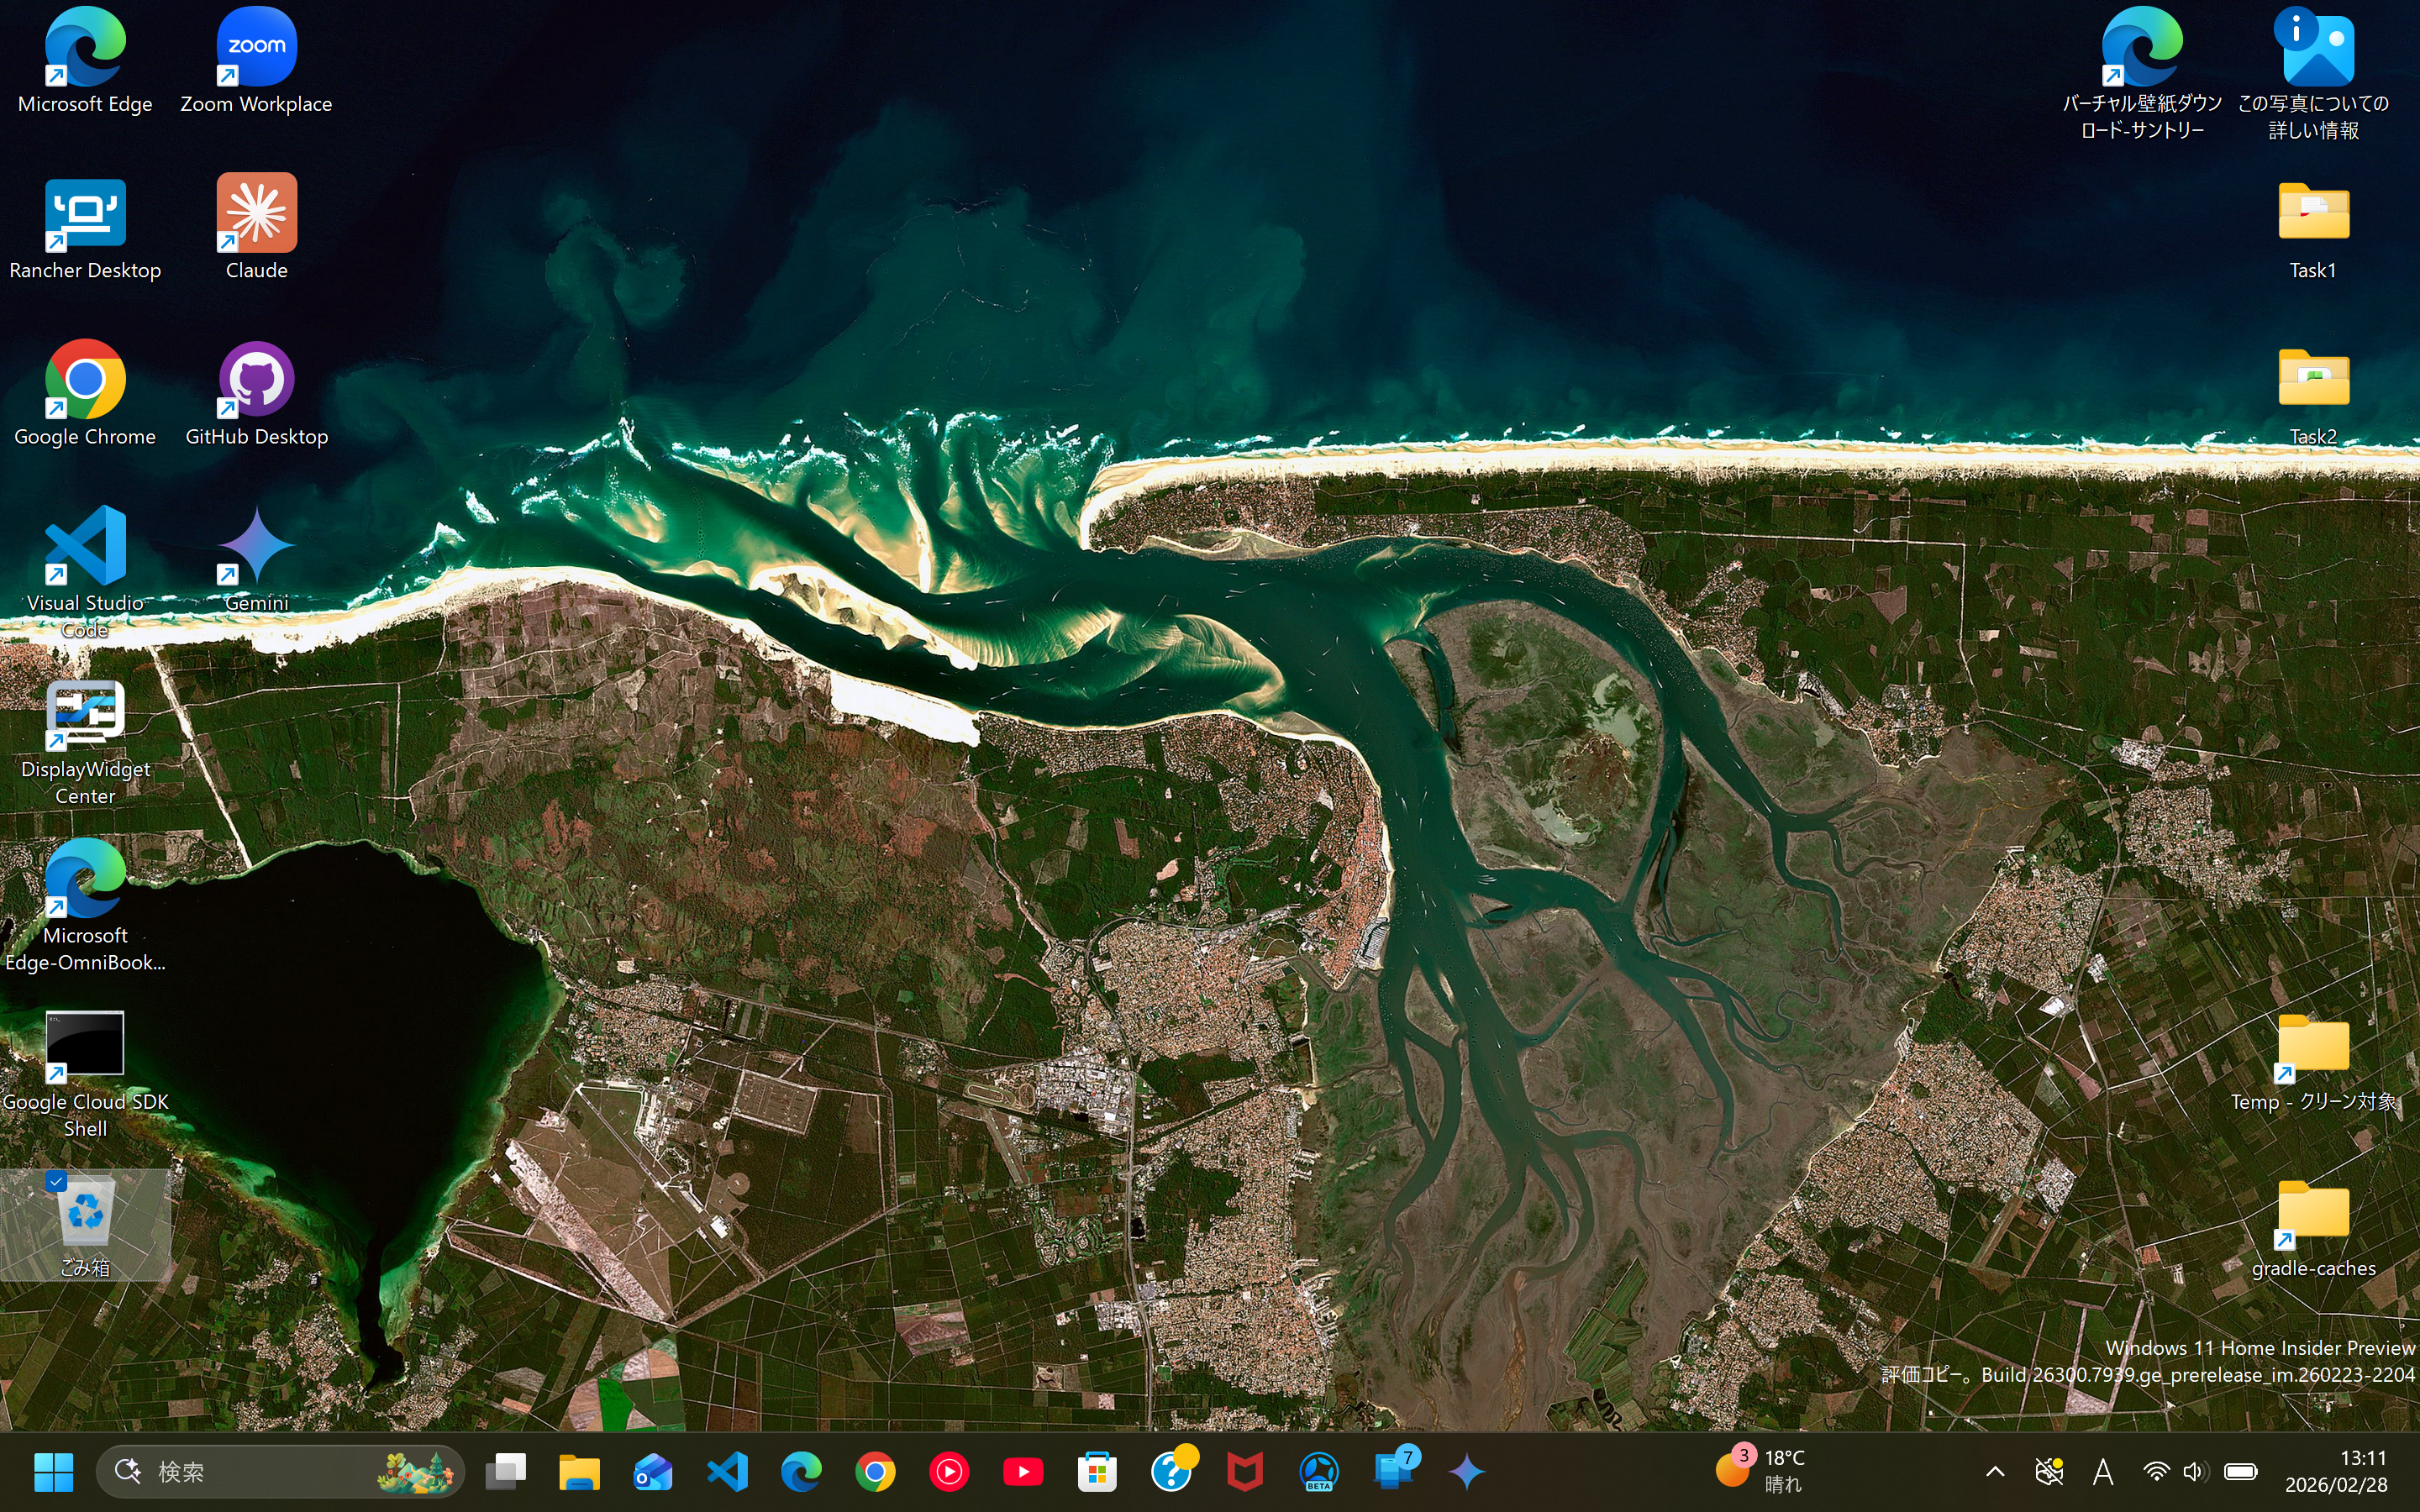
Task: Toggle IME input mode A indicator
Action: click(x=2102, y=1471)
